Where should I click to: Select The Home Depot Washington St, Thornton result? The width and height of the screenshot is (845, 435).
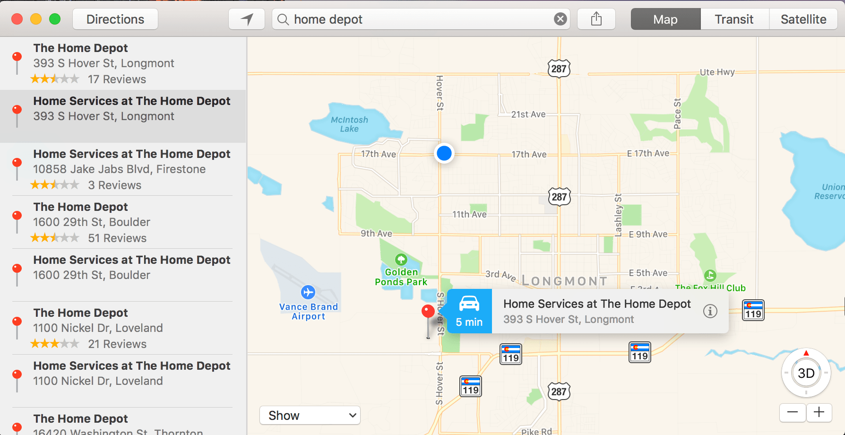[123, 422]
